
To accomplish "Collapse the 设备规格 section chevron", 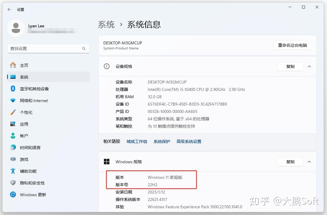I will (309, 66).
